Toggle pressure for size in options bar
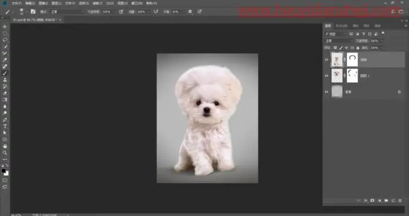 (200, 12)
